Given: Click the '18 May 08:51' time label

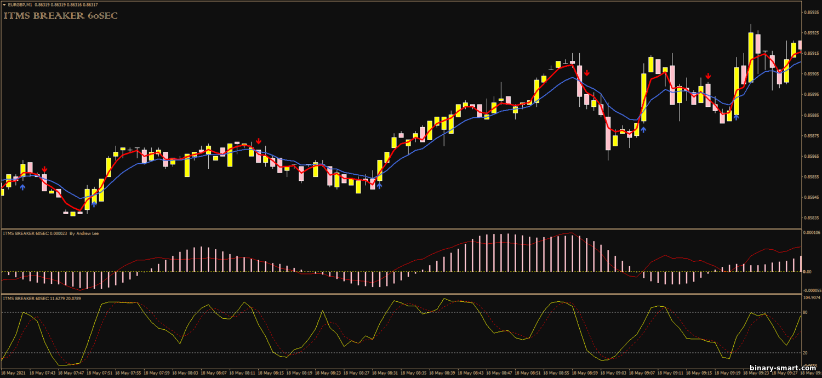Looking at the screenshot, I should click(528, 373).
